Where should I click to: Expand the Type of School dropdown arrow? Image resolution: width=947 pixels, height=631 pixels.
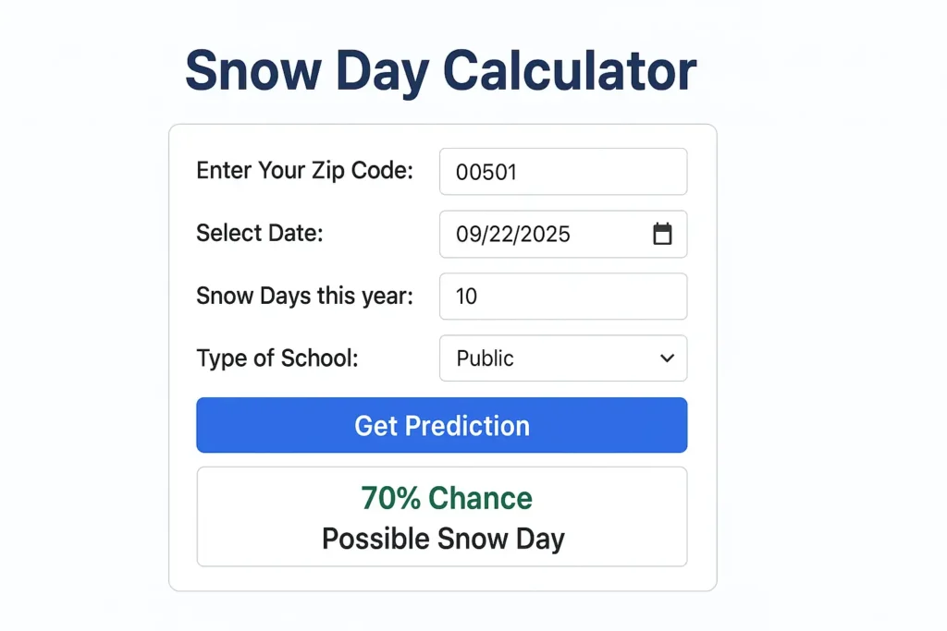coord(667,358)
